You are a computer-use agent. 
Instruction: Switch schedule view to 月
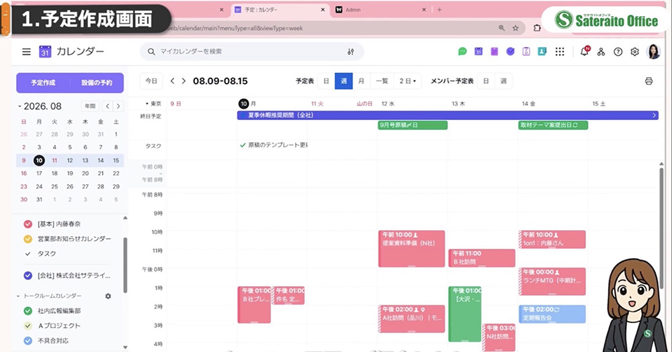pos(362,81)
